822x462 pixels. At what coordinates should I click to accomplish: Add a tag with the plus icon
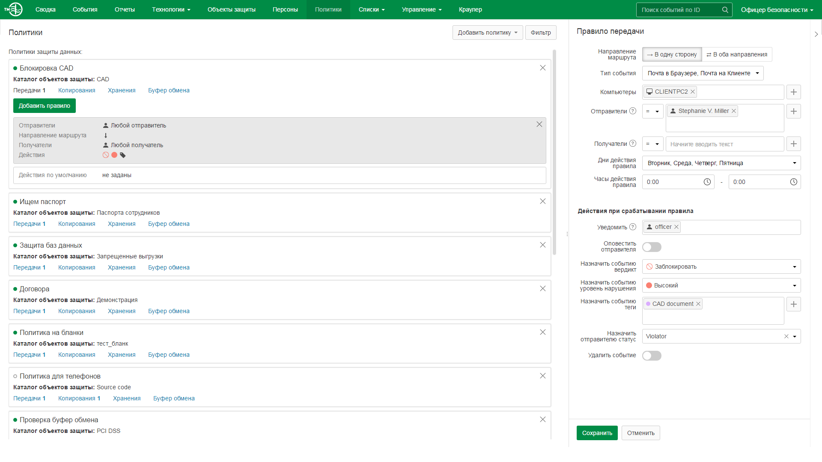793,304
